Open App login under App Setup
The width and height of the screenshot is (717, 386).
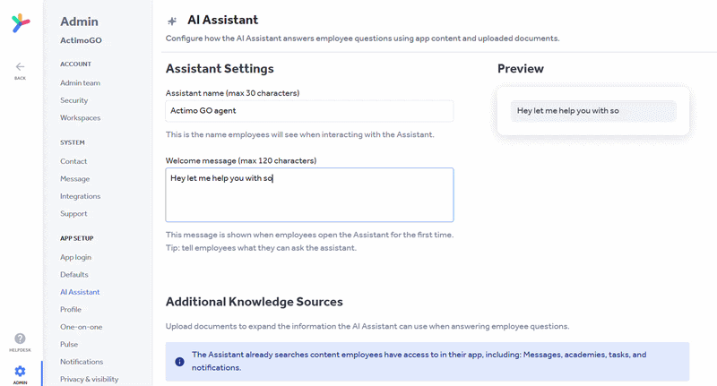pyautogui.click(x=75, y=257)
